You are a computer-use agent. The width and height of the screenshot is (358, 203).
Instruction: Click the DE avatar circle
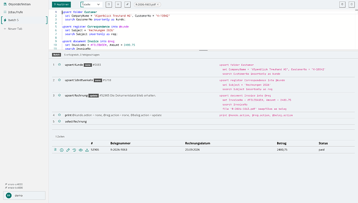click(x=9, y=195)
